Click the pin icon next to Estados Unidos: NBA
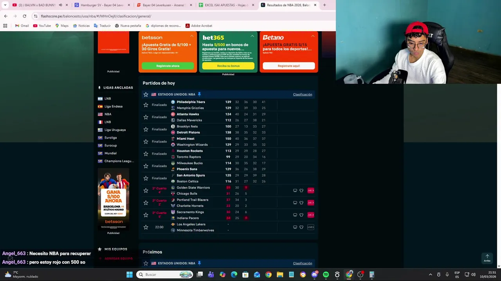 [x=199, y=94]
